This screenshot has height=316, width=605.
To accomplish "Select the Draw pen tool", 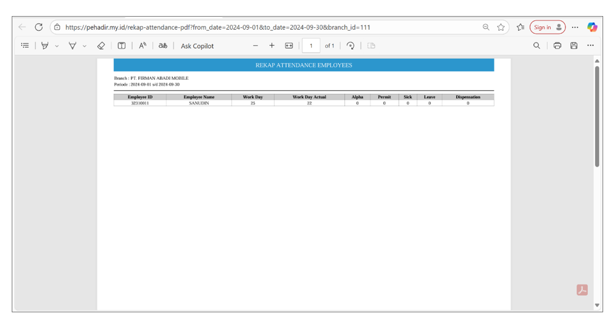I will pyautogui.click(x=72, y=46).
